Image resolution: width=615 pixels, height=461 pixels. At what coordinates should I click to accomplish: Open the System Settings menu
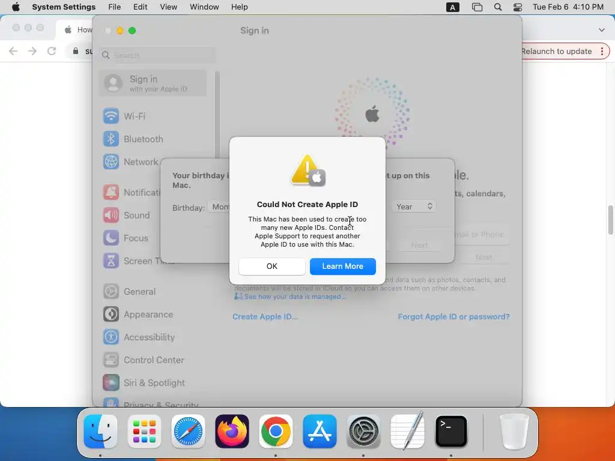pyautogui.click(x=64, y=7)
